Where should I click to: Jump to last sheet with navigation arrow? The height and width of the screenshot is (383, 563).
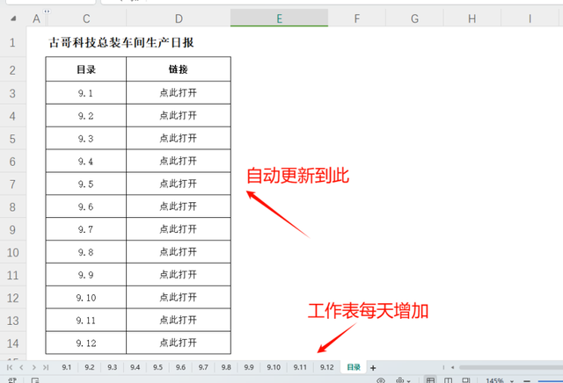point(46,367)
